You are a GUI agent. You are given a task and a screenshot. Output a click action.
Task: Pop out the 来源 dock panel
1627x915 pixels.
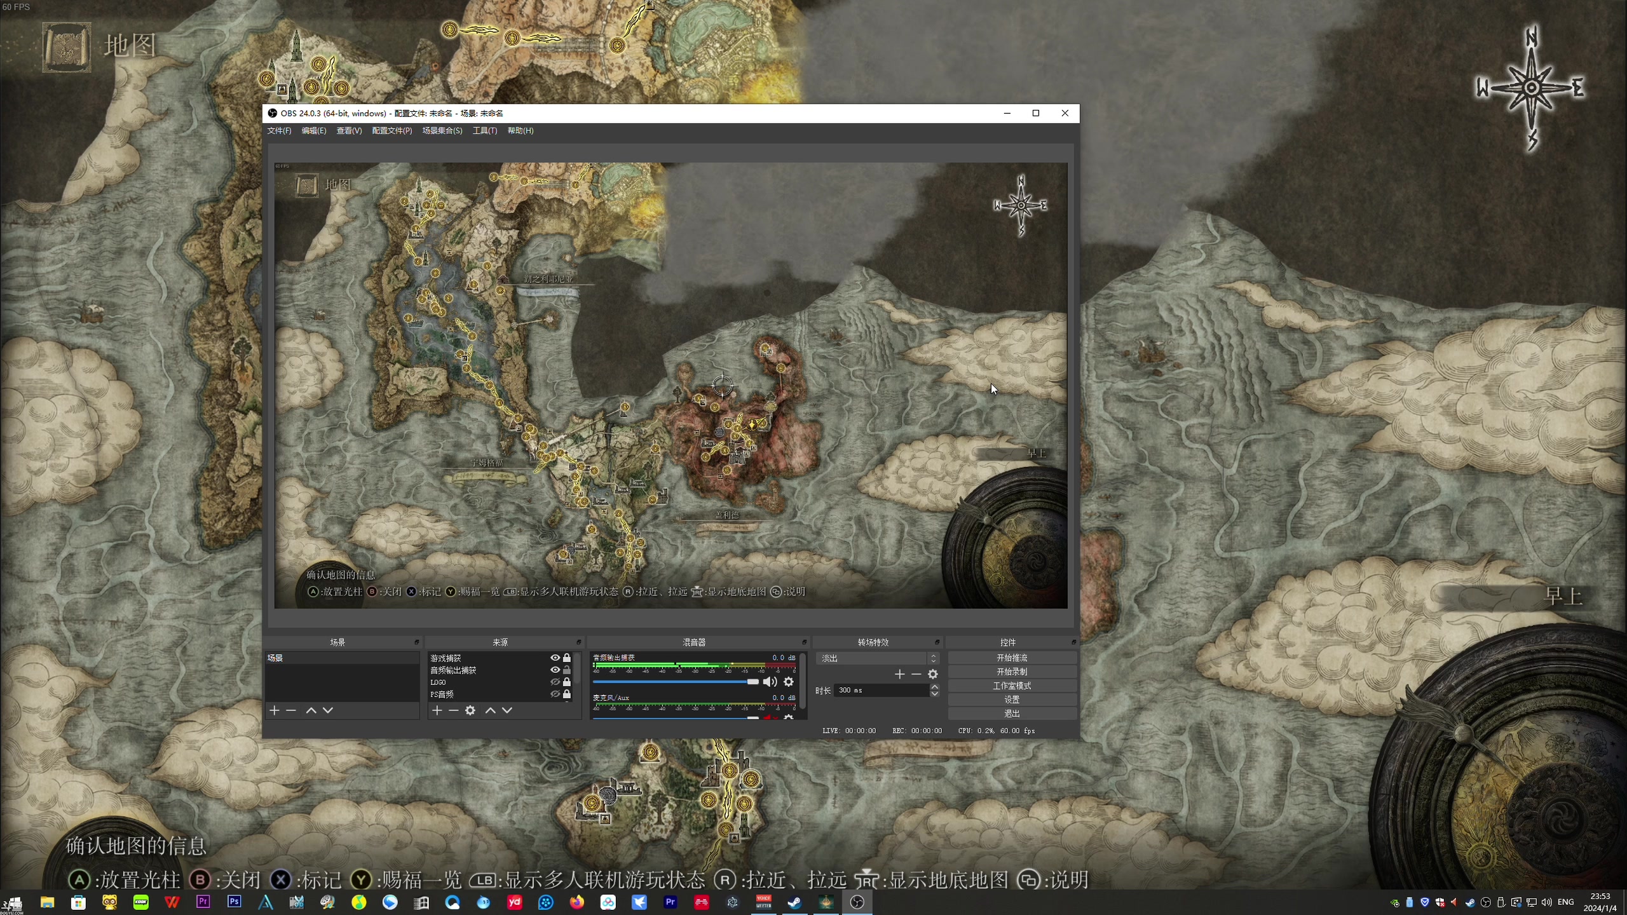578,642
